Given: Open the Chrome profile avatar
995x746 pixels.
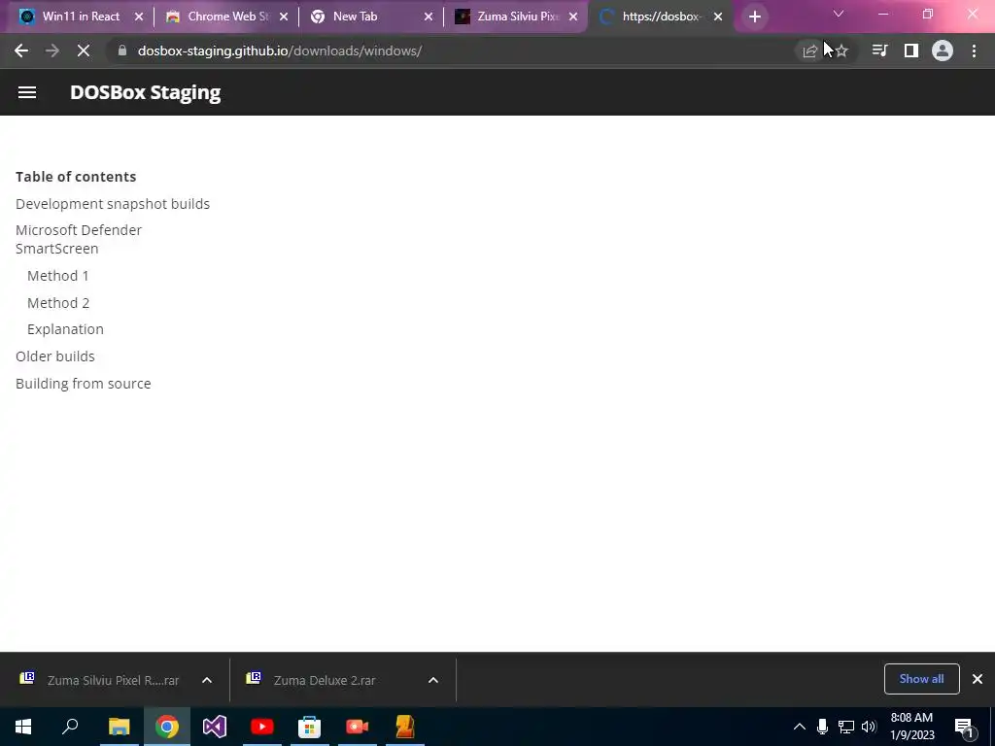Looking at the screenshot, I should tap(943, 51).
